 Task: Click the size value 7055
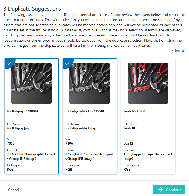(x=11, y=144)
